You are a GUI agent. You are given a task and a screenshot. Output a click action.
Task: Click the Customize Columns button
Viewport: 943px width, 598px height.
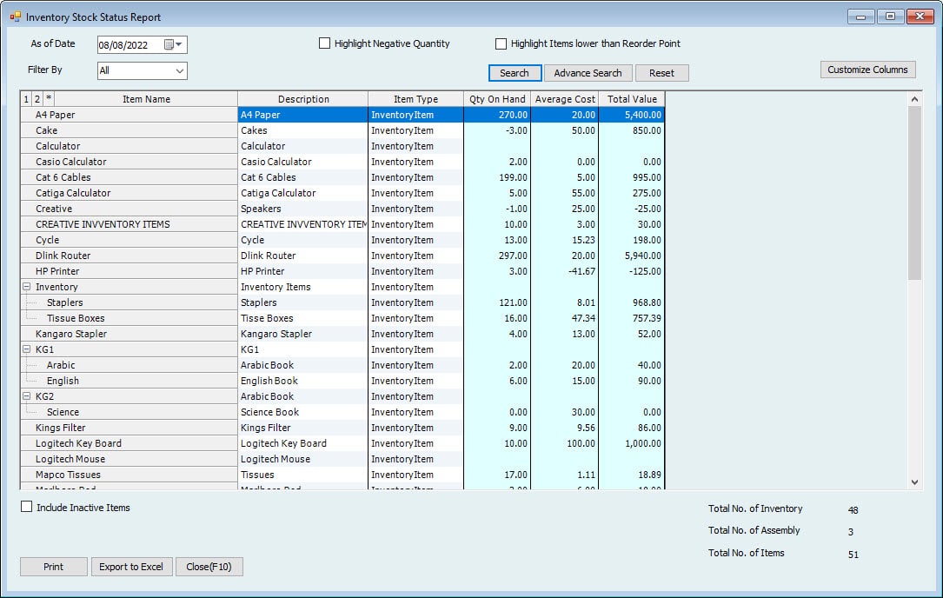[x=867, y=70]
